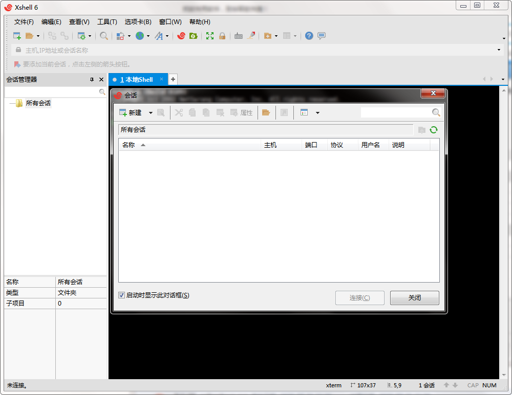The height and width of the screenshot is (395, 512).
Task: Expand the folder-with-plus dropdown arrow
Action: (x=276, y=36)
